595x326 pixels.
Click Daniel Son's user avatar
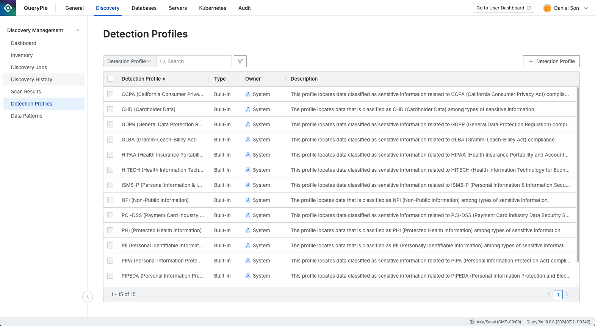pyautogui.click(x=547, y=8)
